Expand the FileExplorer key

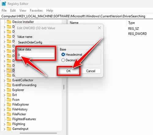pyautogui.click(x=4, y=105)
